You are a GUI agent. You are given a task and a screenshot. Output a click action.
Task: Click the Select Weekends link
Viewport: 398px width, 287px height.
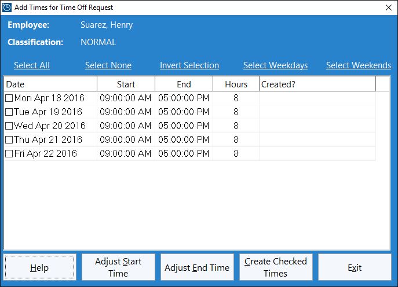[x=359, y=65]
